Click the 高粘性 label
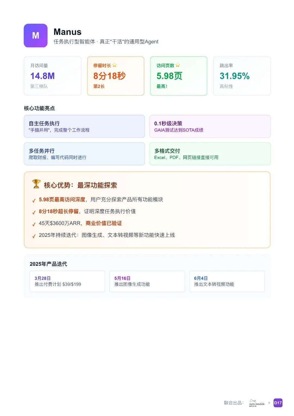 [x=226, y=86]
